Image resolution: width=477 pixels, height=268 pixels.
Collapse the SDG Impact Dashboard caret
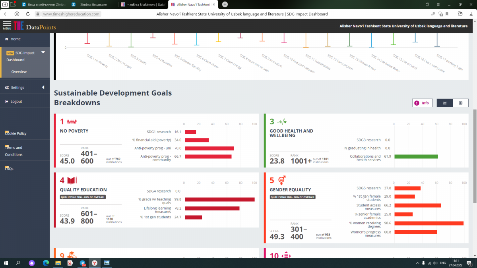43,52
